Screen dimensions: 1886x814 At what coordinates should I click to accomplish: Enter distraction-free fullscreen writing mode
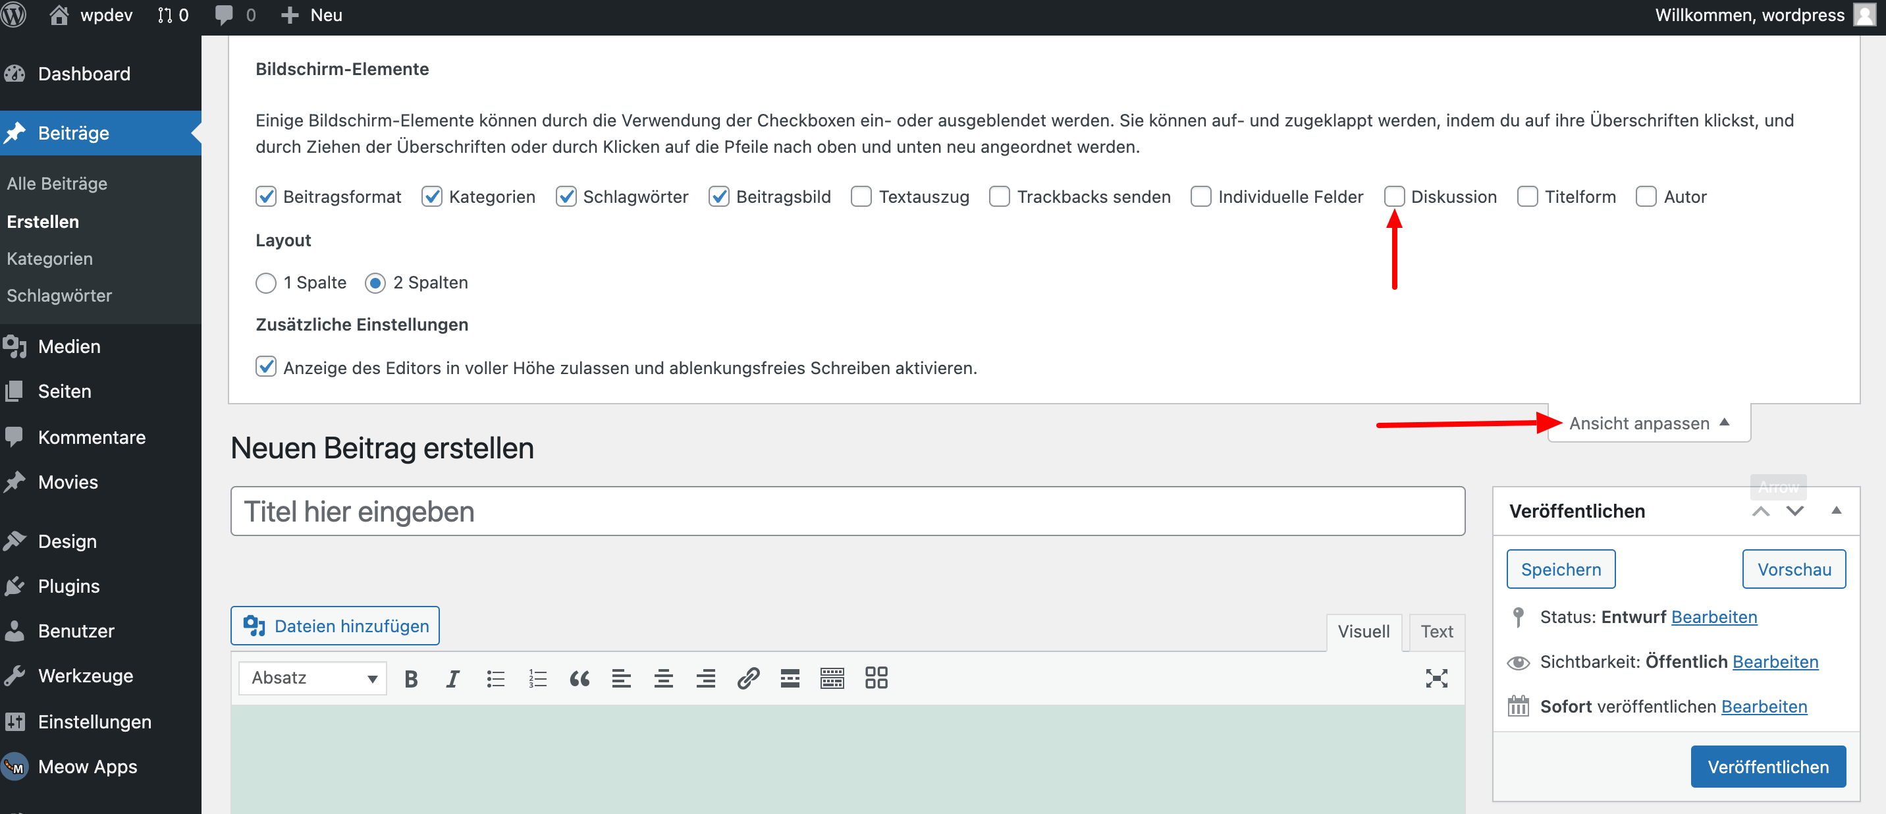(x=1436, y=678)
